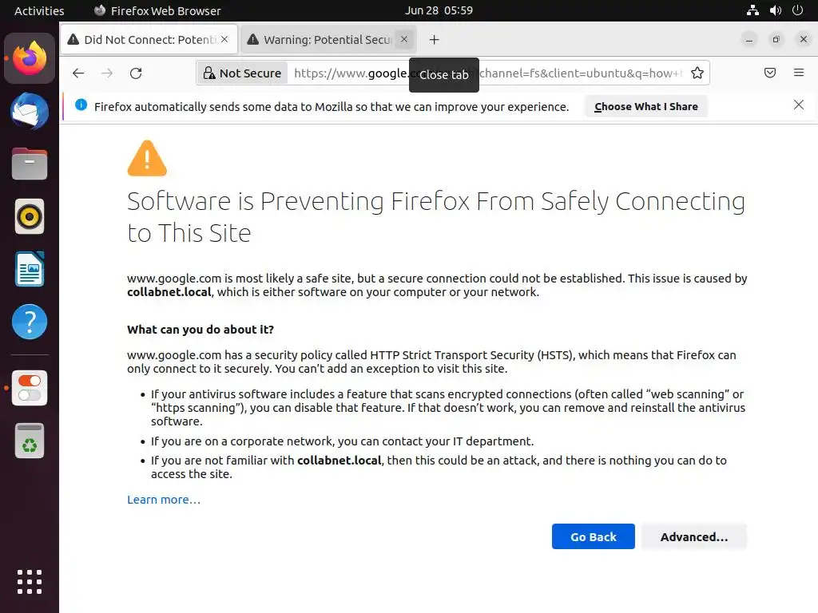Go back using the toolbar arrow
This screenshot has height=613, width=818.
(77, 73)
